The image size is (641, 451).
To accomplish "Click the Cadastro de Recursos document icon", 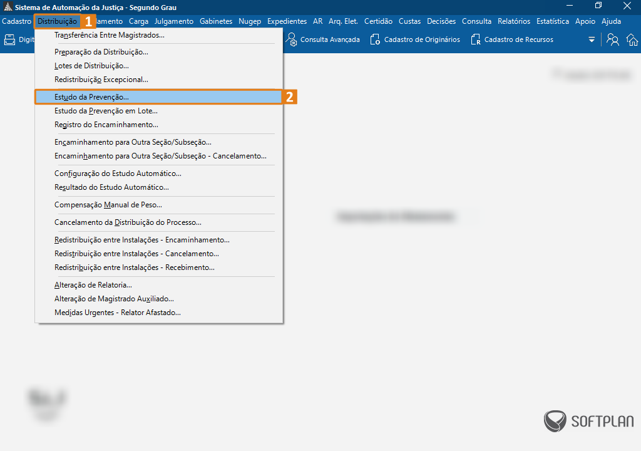I will [x=476, y=39].
